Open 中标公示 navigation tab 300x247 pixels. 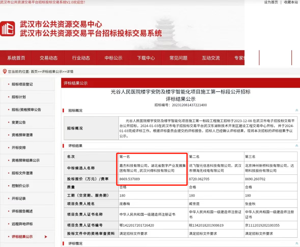pos(113,58)
